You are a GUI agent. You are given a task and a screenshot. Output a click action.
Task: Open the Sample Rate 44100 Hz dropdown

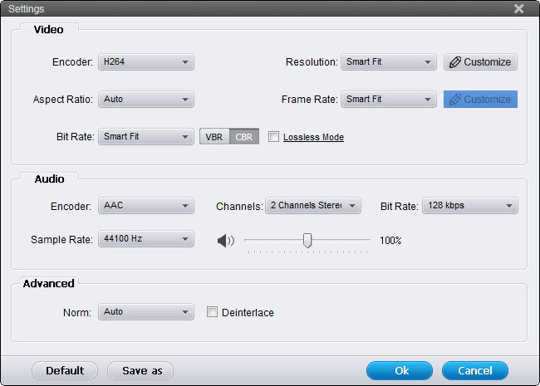point(146,239)
